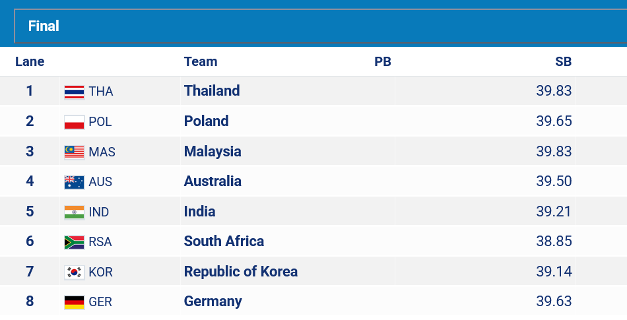Open the South Africa team link
Image resolution: width=627 pixels, height=320 pixels.
[x=224, y=241]
